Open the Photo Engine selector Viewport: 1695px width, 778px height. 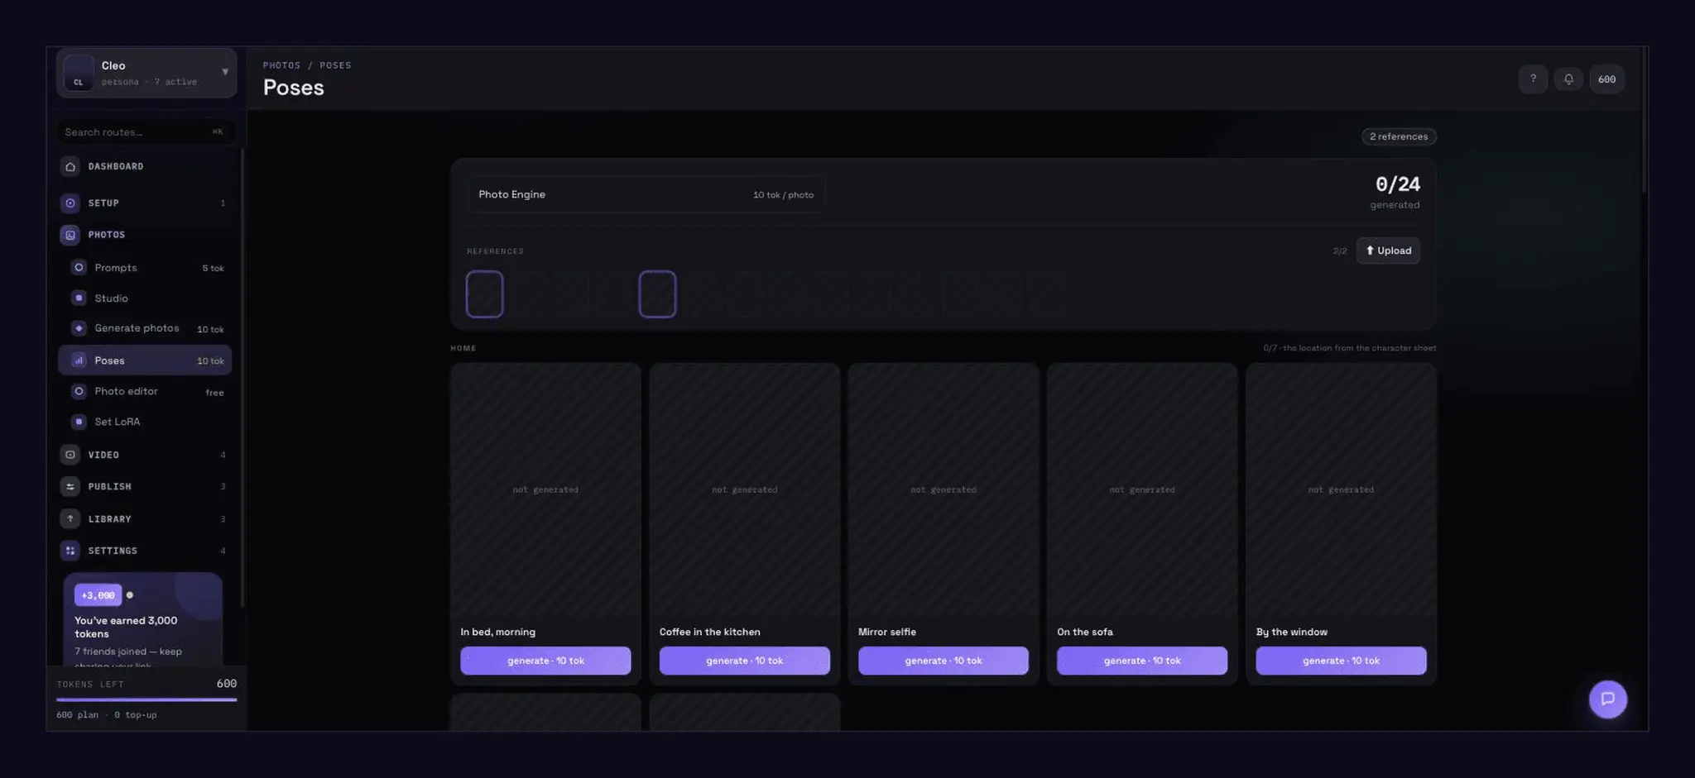[646, 194]
